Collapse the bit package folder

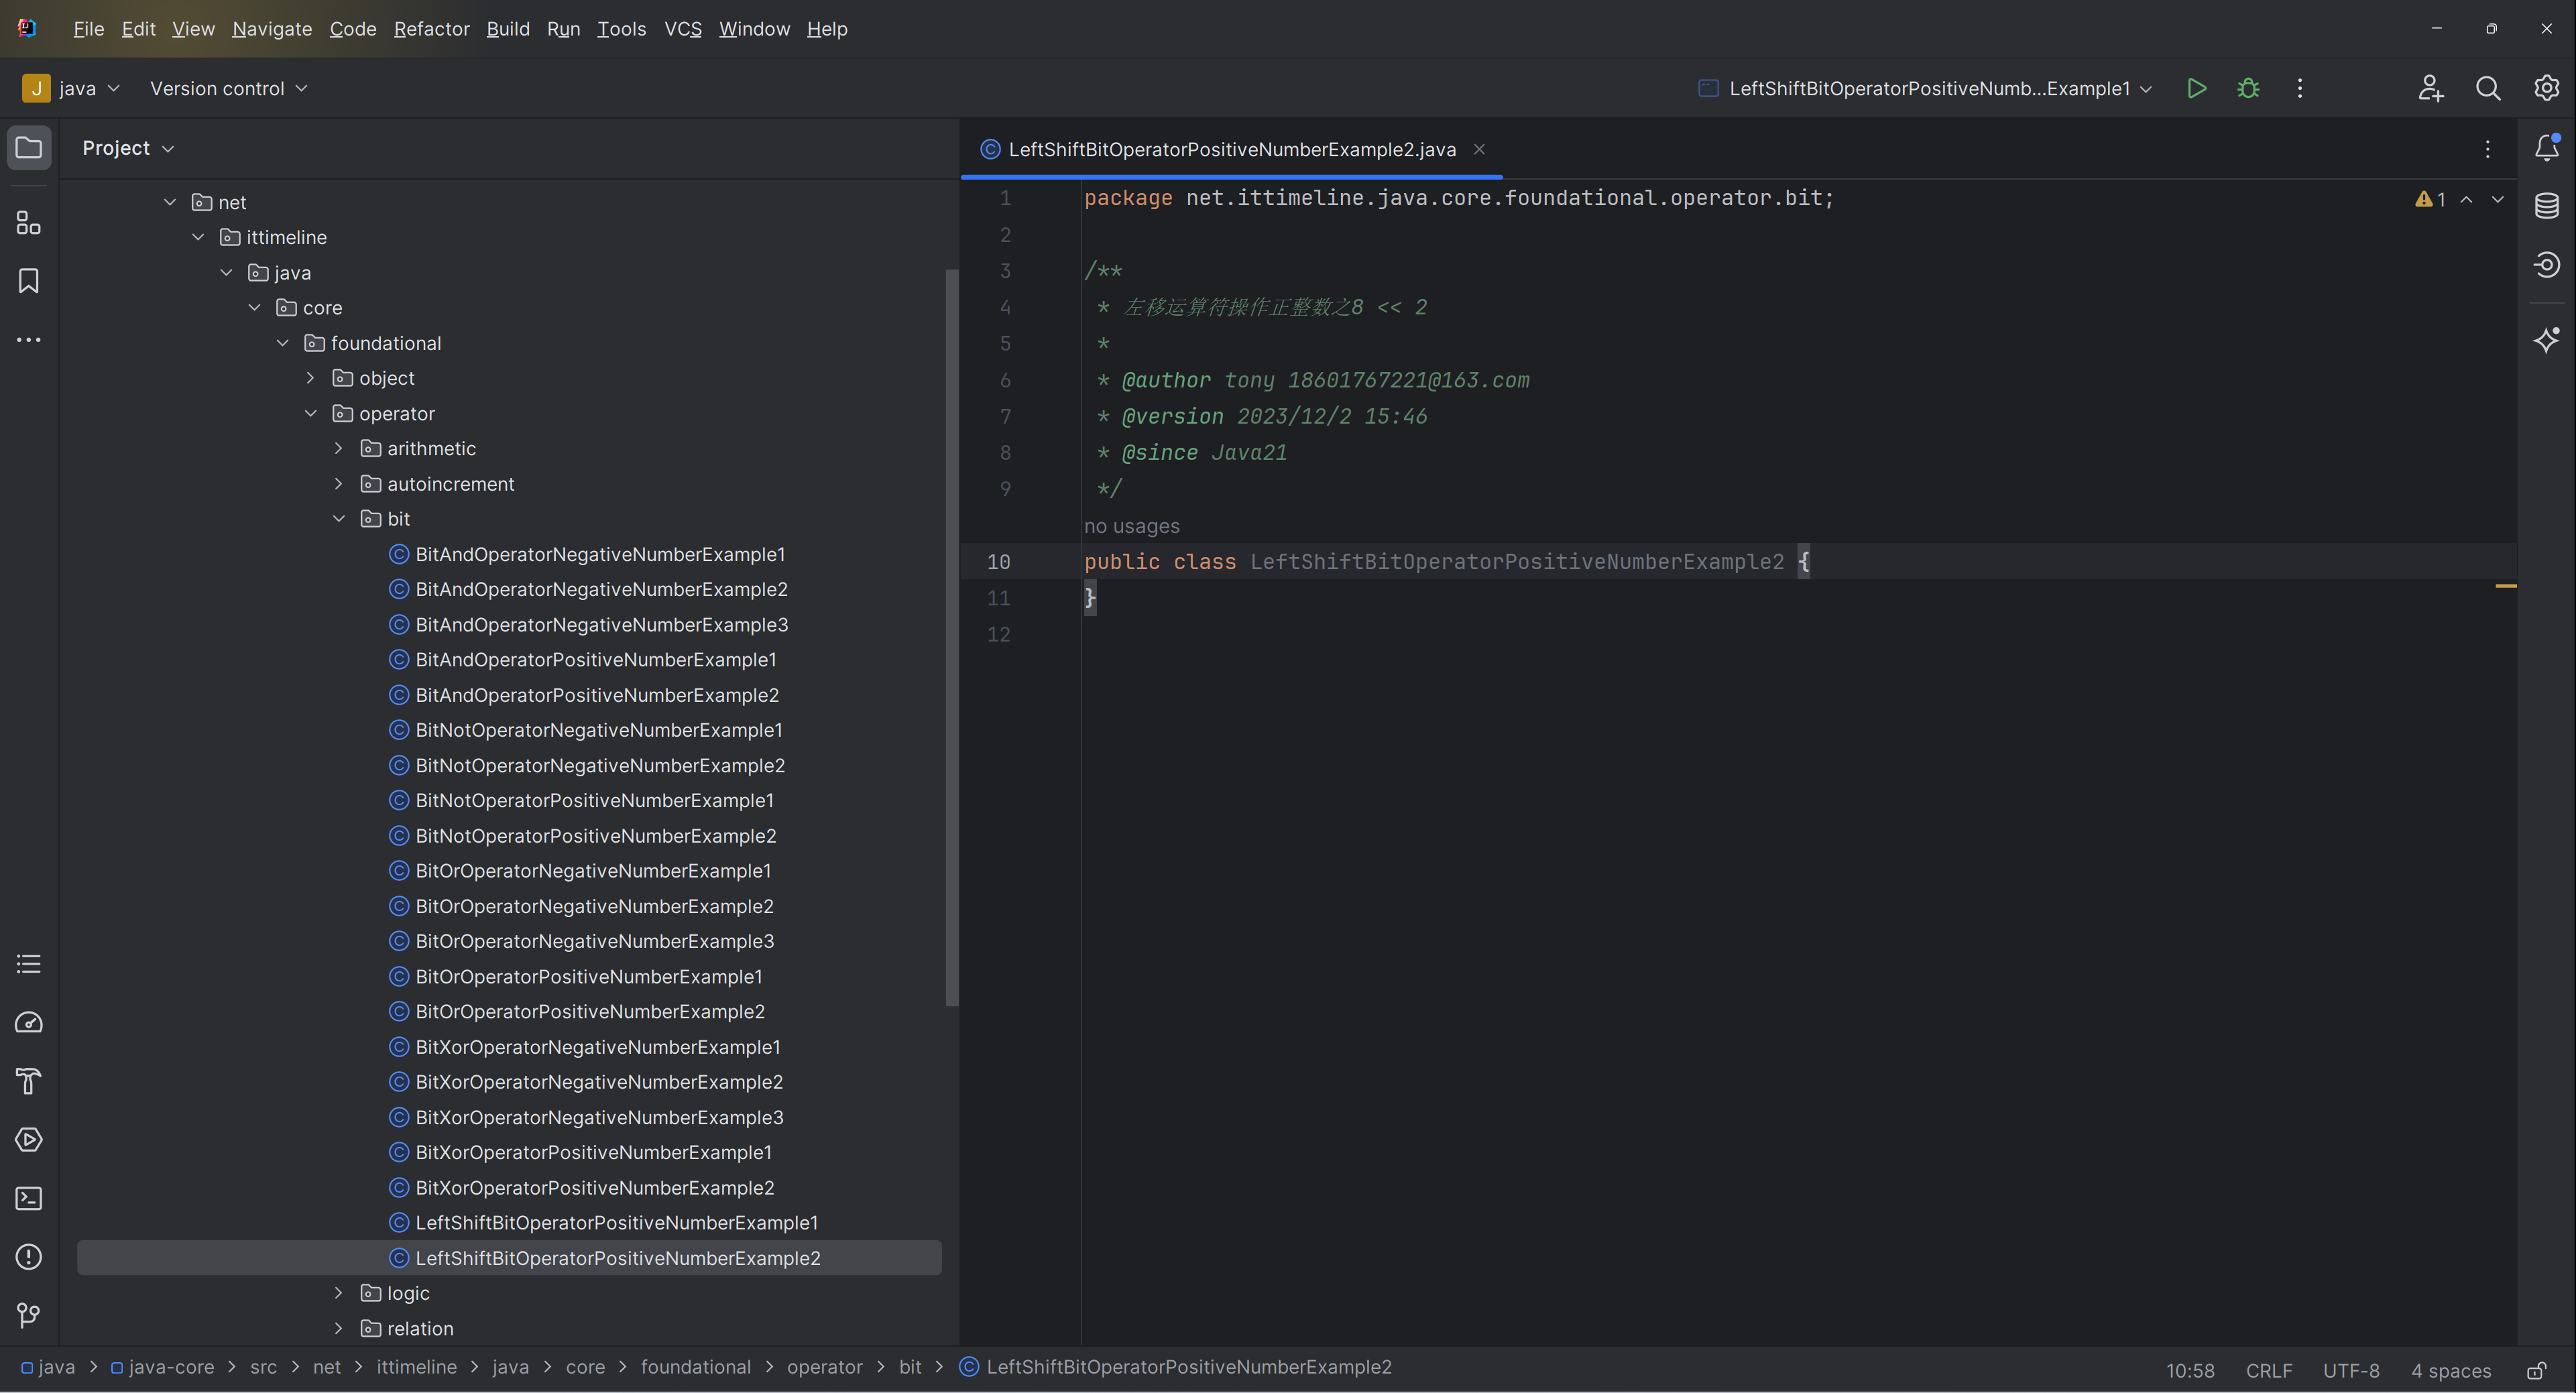(x=339, y=519)
